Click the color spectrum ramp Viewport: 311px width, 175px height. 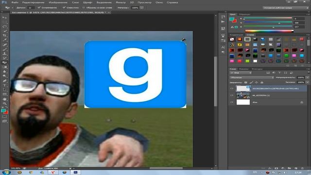click(x=269, y=31)
